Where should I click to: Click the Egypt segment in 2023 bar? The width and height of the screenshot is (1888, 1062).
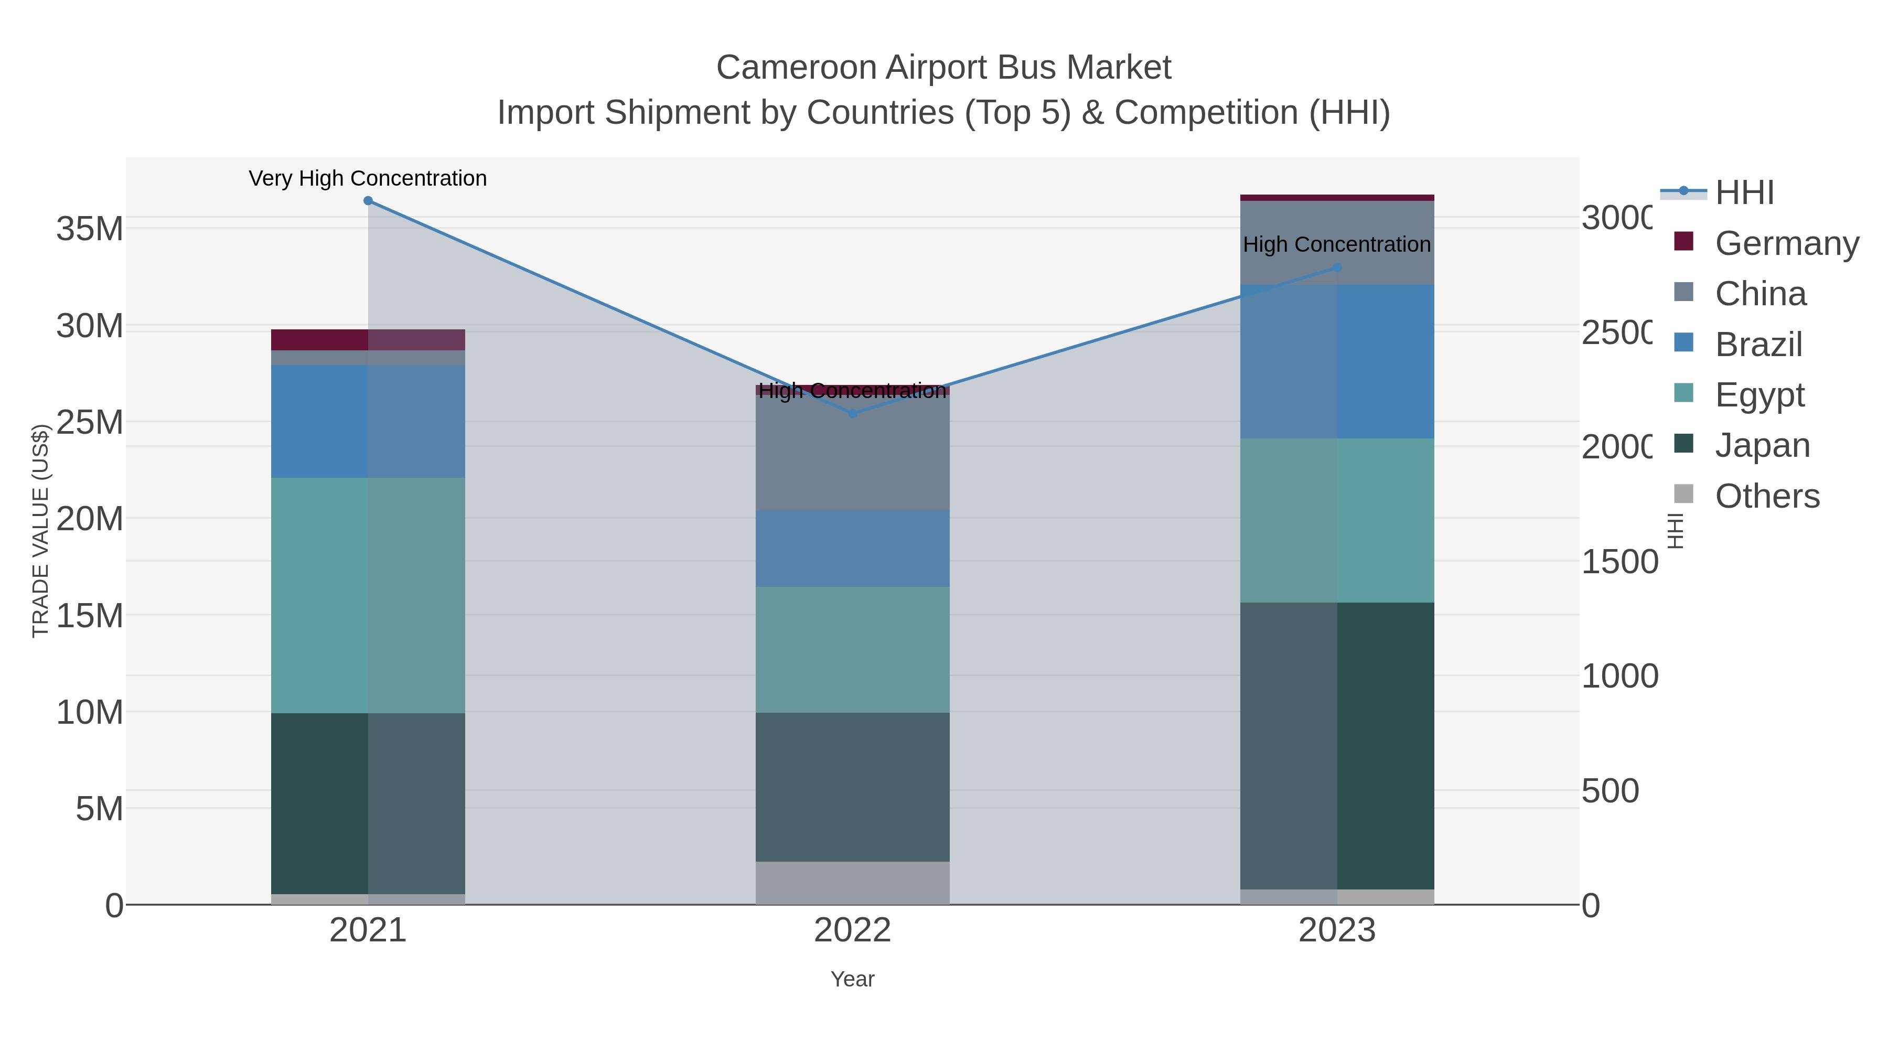(1337, 521)
